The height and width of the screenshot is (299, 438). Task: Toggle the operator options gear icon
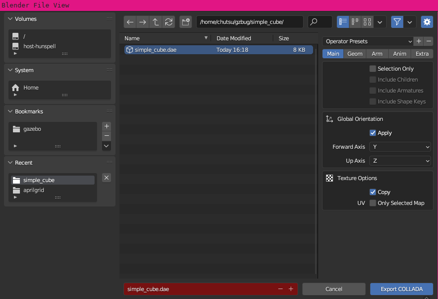[x=427, y=22]
